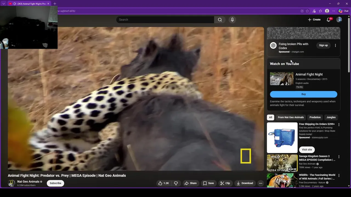Download the video
Screen dimensions: 351x197
[x=245, y=183]
